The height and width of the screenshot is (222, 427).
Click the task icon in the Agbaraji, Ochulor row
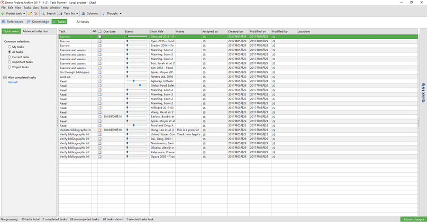[100, 81]
